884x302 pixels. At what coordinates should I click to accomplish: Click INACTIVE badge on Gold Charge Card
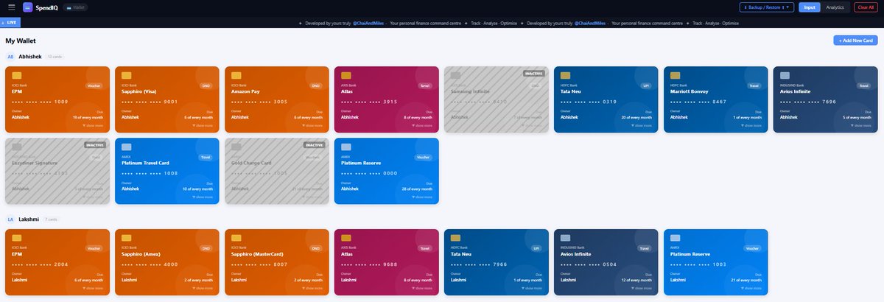pos(314,145)
